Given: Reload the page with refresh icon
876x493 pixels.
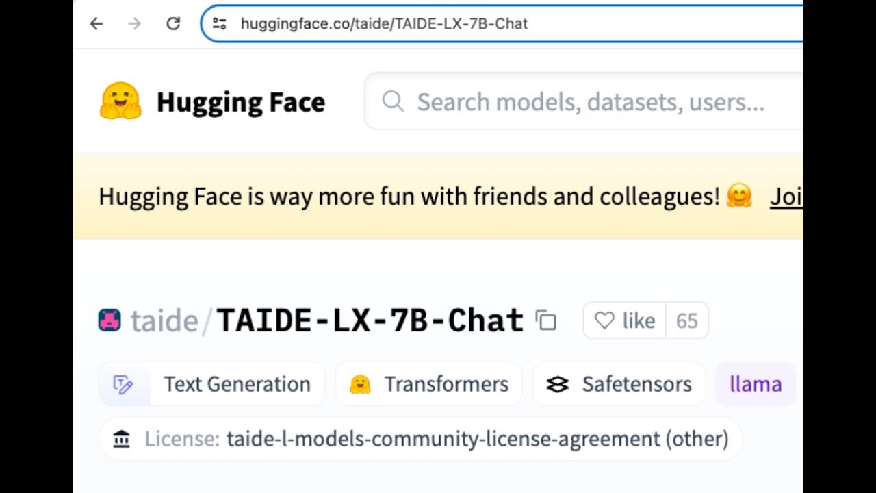Looking at the screenshot, I should point(173,24).
